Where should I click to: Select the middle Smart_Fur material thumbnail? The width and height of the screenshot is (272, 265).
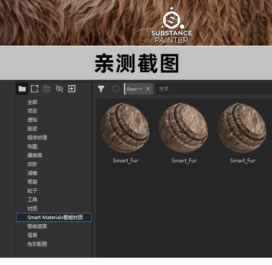184,128
